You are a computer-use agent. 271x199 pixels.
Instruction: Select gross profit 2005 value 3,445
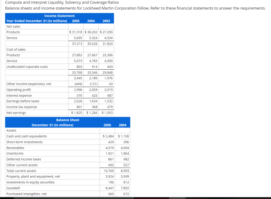78,78
